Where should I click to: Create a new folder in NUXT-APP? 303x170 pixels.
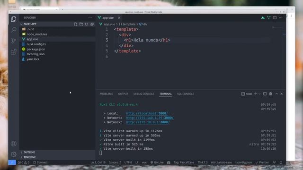pyautogui.click(x=81, y=24)
